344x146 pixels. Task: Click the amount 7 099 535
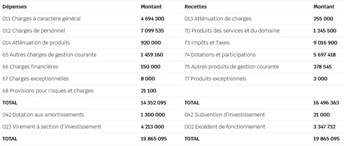tap(152, 31)
